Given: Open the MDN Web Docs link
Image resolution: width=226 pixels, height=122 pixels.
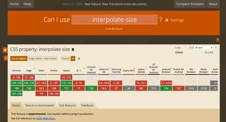Looking at the screenshot, I should point(46,118).
